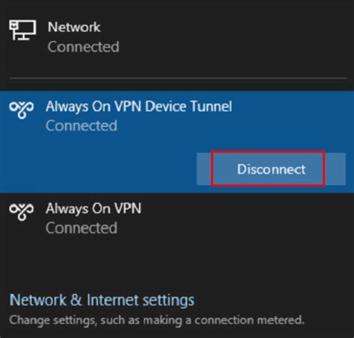This screenshot has height=338, width=354.
Task: Click the word 'Internet' in settings link
Action: point(113,300)
